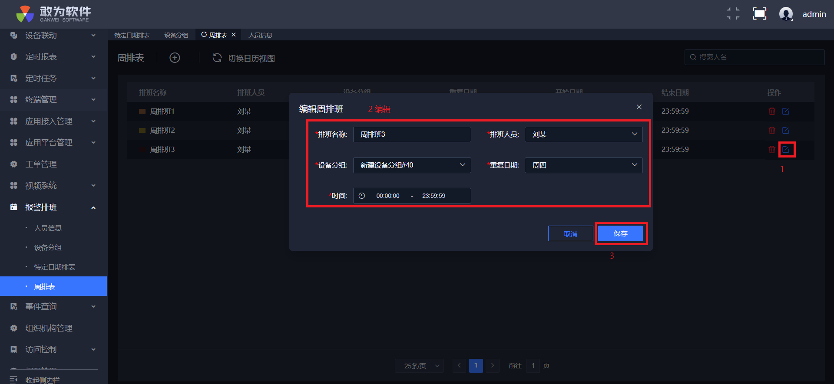The width and height of the screenshot is (834, 384).
Task: Expand the 访问控制 menu
Action: 93,349
